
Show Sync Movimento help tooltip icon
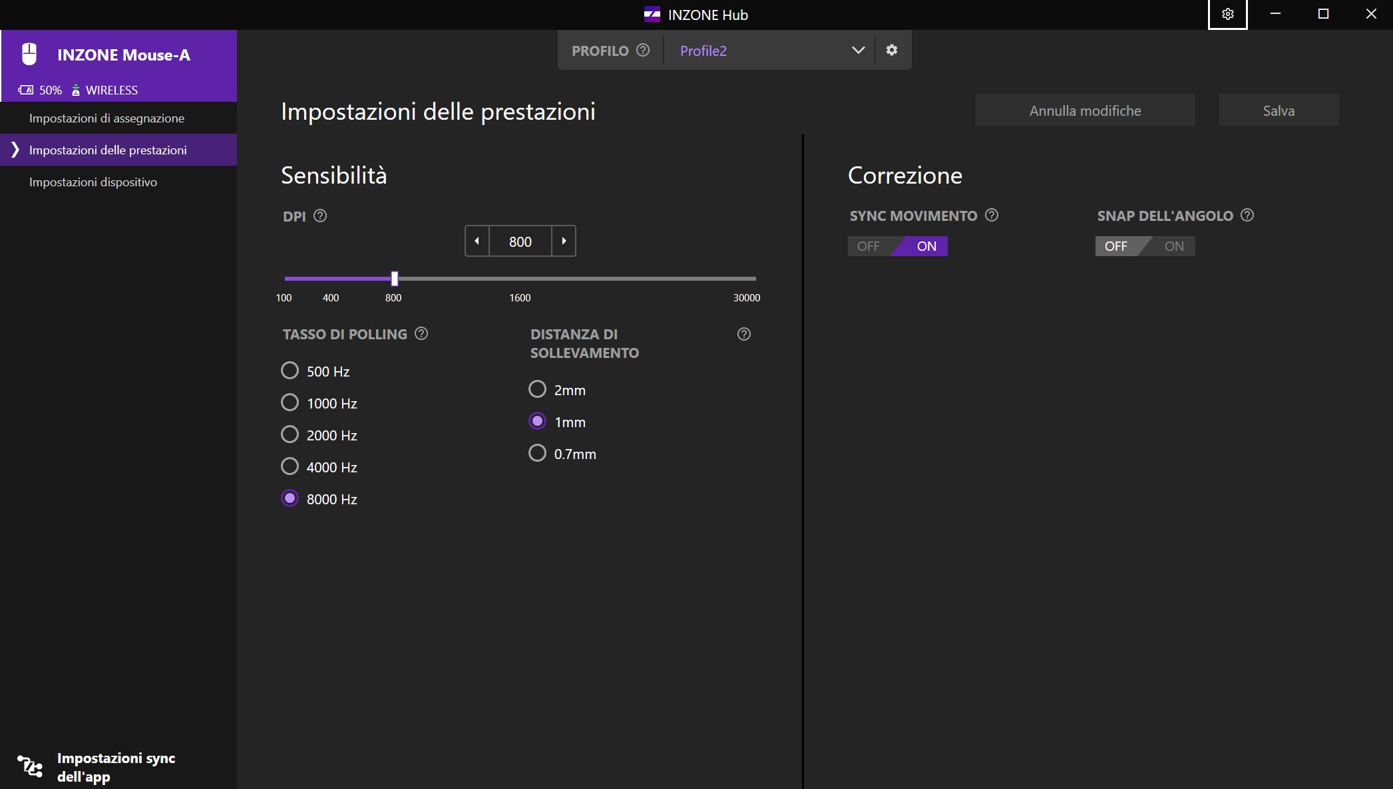pyautogui.click(x=992, y=215)
